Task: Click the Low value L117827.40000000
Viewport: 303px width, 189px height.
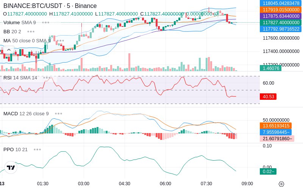Action: point(117,14)
